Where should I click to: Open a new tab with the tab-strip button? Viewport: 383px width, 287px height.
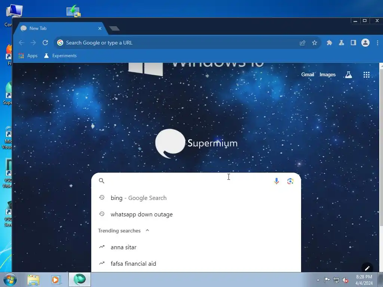click(x=114, y=28)
